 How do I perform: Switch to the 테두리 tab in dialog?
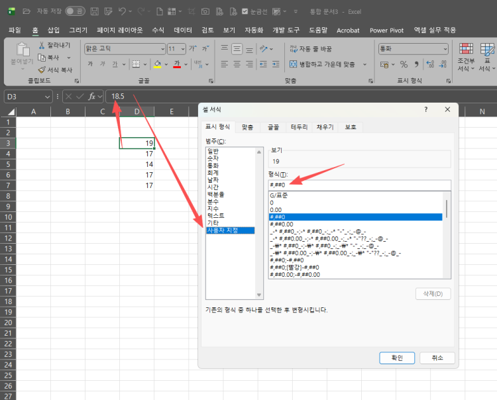click(299, 127)
